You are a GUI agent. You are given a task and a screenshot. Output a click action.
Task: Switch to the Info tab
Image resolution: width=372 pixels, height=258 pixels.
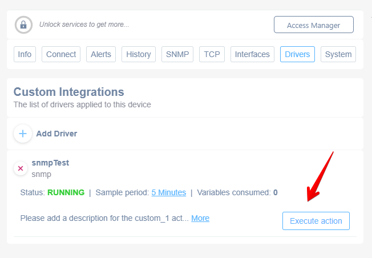click(x=25, y=54)
